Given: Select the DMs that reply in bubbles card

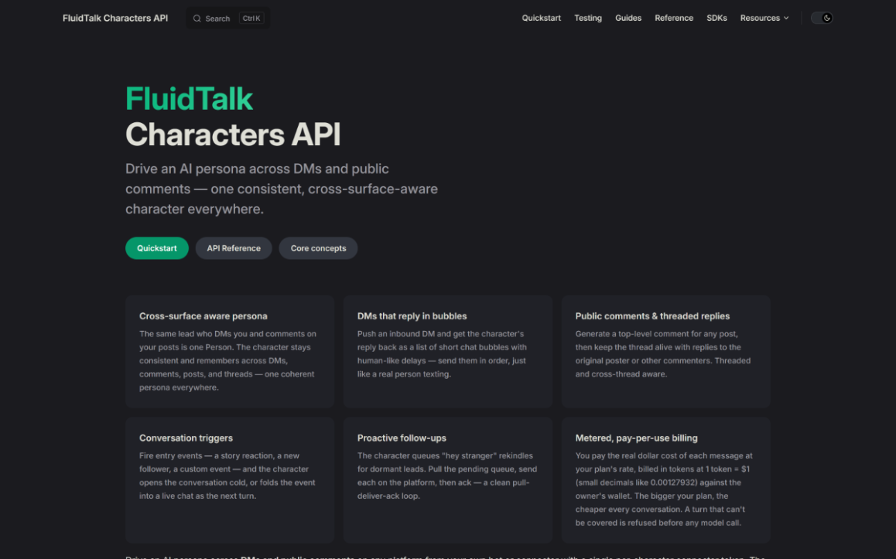Looking at the screenshot, I should (448, 352).
